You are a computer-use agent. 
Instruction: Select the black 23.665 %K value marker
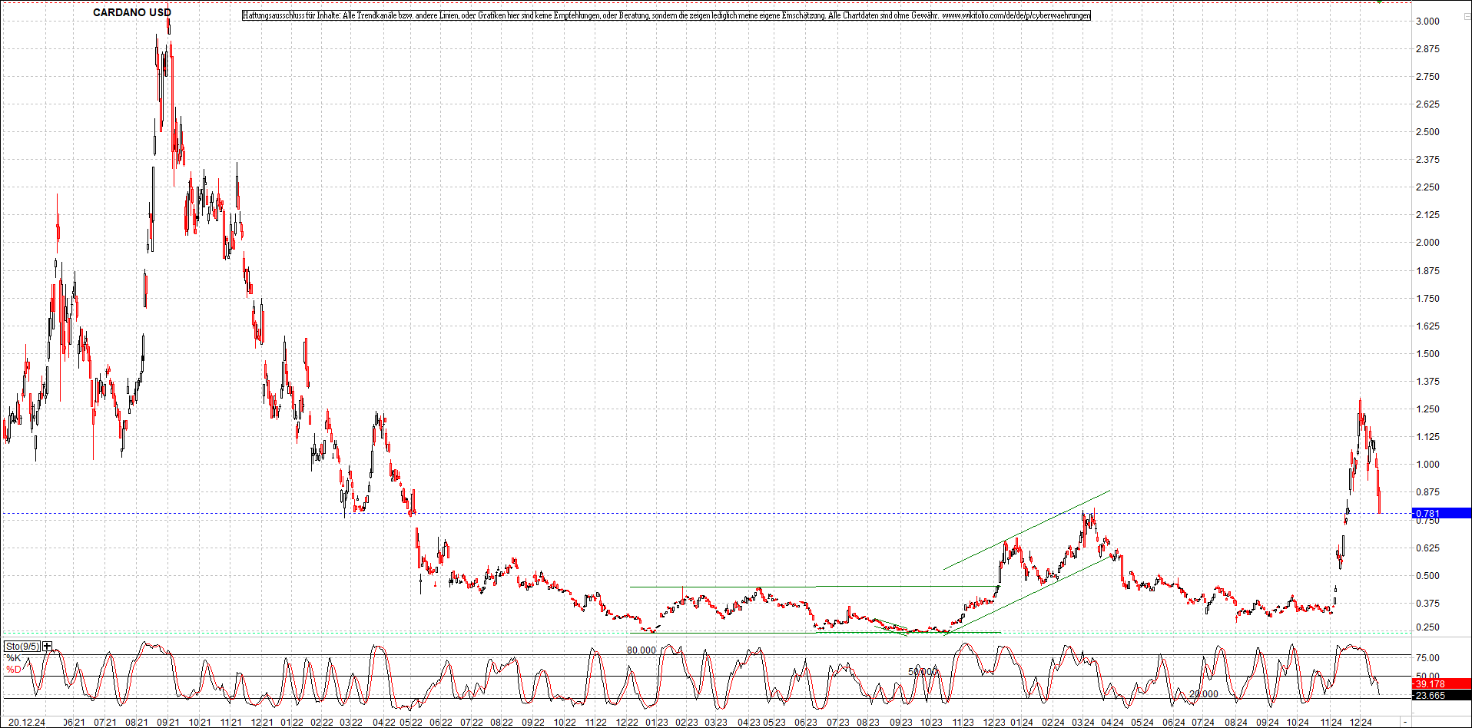1442,695
